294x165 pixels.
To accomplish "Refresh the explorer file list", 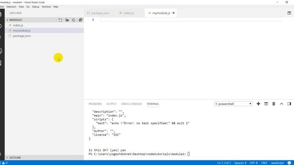I will pyautogui.click(x=73, y=20).
